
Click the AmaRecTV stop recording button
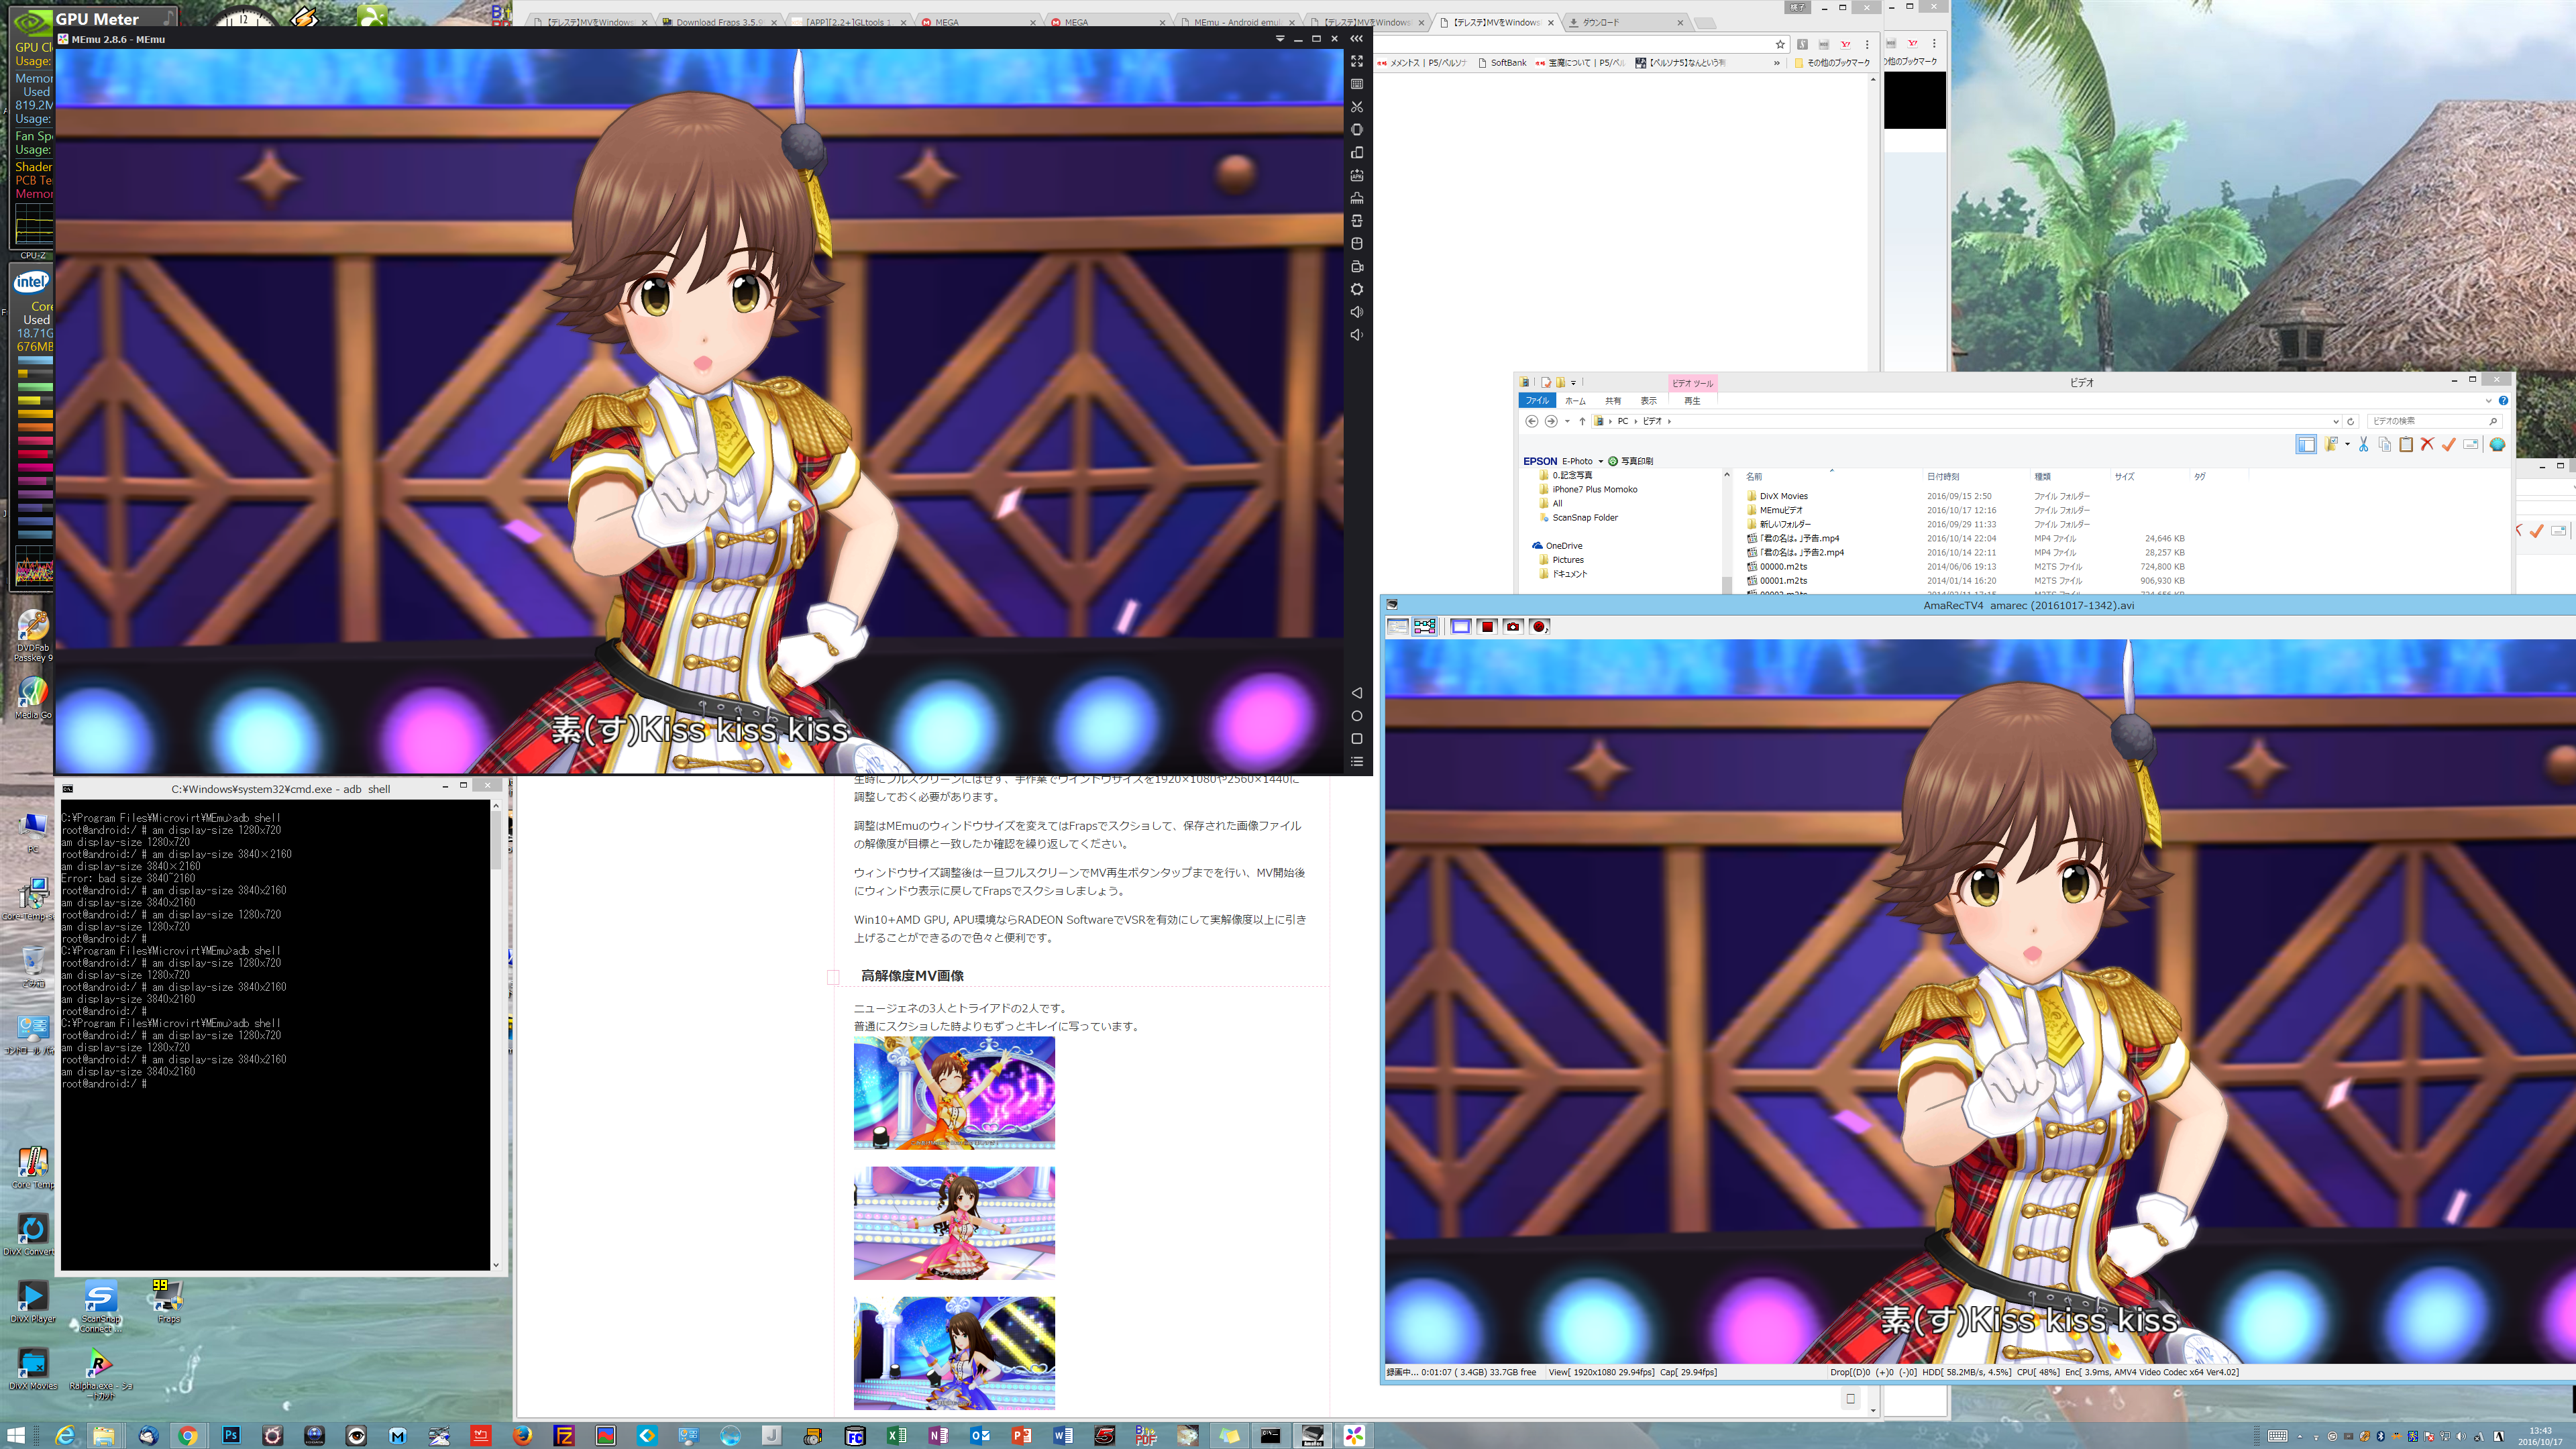coord(1487,627)
